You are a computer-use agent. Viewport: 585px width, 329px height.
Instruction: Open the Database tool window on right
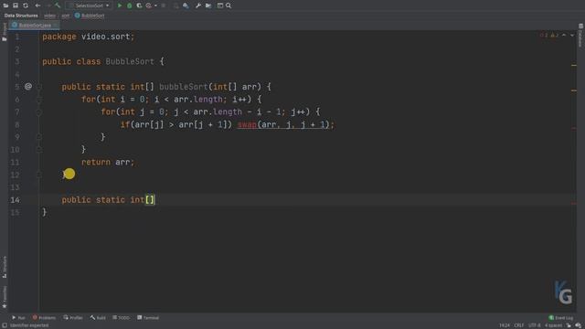coord(580,36)
